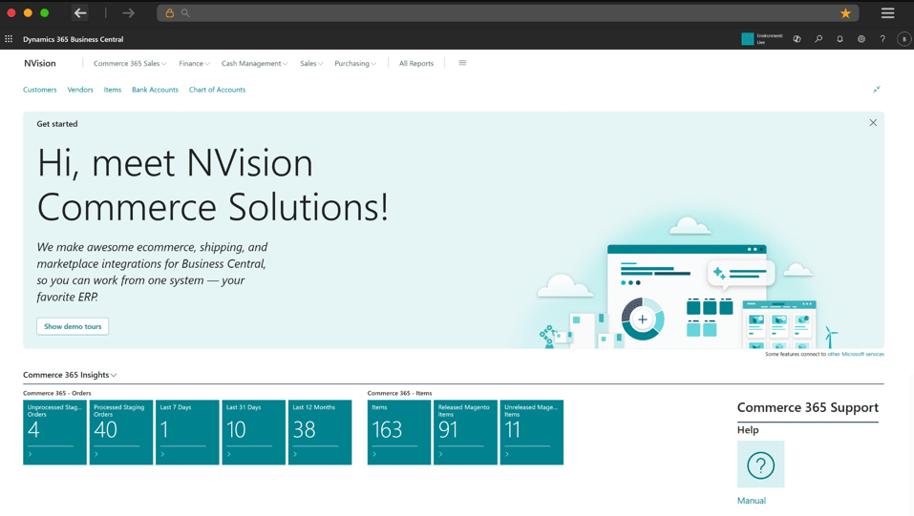The height and width of the screenshot is (516, 914).
Task: Open the Unprocessed Staging Orders tile
Action: pyautogui.click(x=54, y=432)
